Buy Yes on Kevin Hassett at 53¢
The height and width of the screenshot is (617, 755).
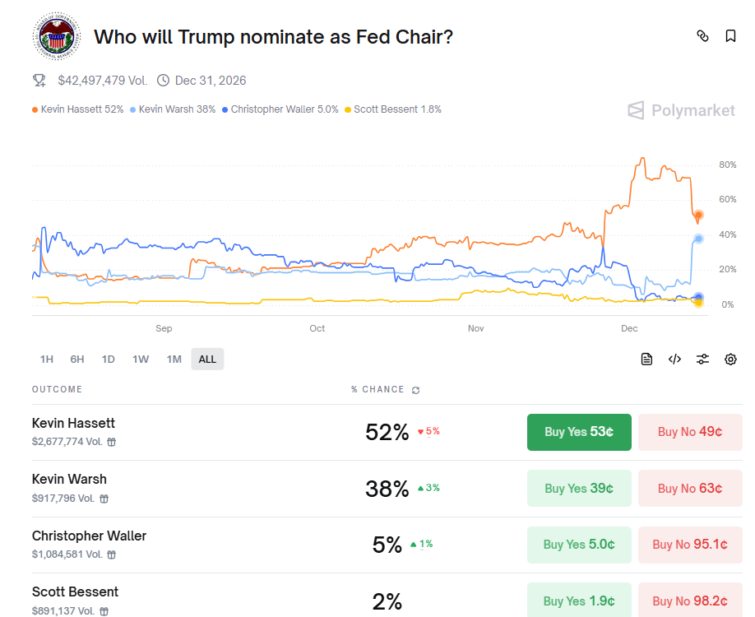(579, 432)
